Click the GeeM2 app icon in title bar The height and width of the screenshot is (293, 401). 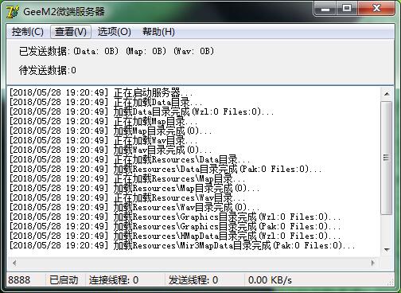[13, 12]
